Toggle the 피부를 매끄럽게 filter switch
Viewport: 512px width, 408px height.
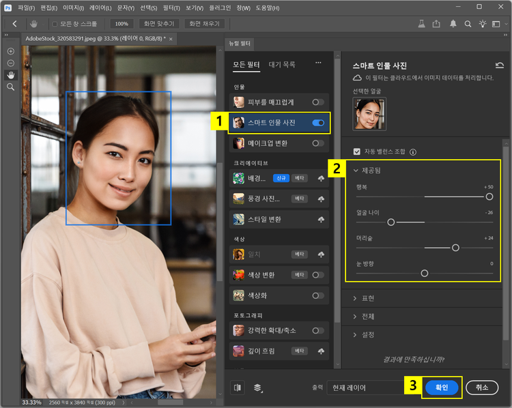[x=318, y=102]
